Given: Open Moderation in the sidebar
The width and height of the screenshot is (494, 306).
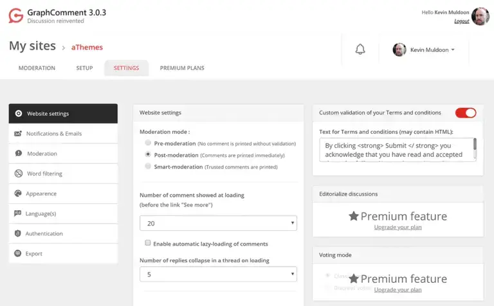Looking at the screenshot, I should point(63,153).
